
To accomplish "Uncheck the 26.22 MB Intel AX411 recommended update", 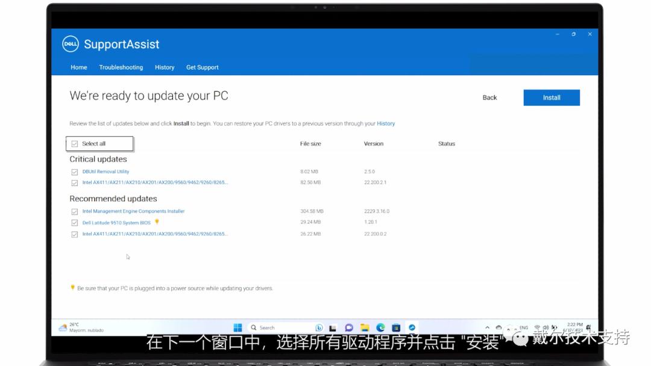I will 74,234.
